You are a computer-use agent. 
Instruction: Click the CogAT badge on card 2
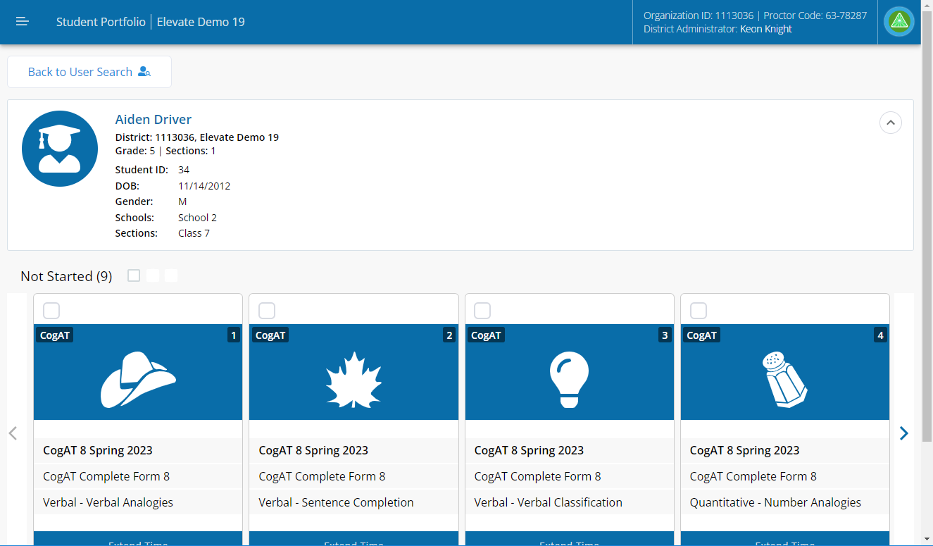(270, 335)
